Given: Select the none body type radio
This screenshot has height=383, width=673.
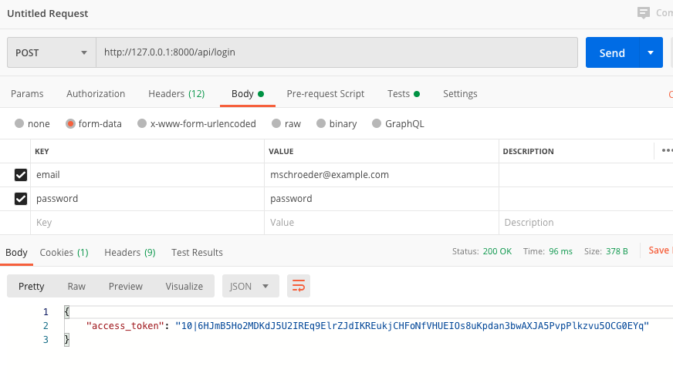Looking at the screenshot, I should point(19,123).
